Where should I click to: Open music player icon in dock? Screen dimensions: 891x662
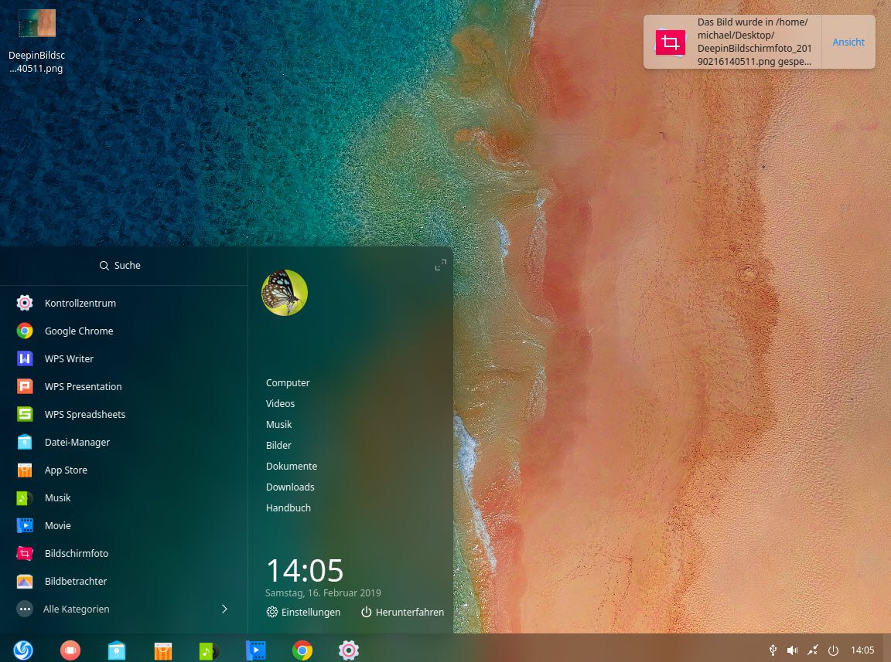click(x=209, y=650)
